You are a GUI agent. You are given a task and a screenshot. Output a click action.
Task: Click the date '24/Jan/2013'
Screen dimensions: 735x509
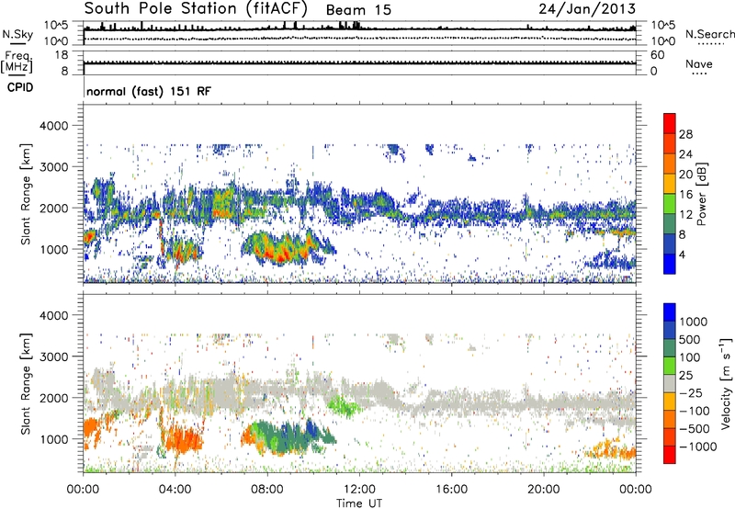coord(587,8)
